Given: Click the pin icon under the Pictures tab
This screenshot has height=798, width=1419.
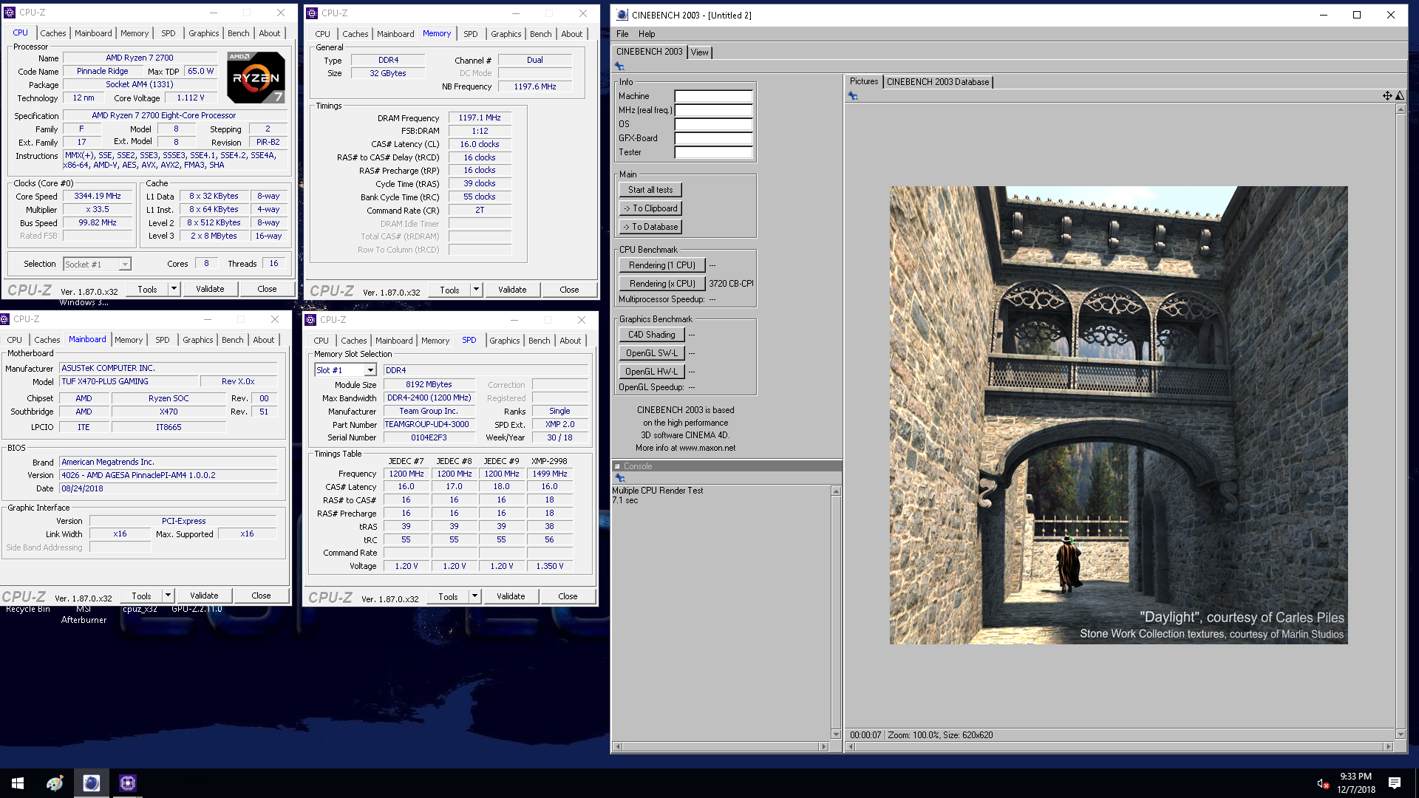Looking at the screenshot, I should coord(853,96).
